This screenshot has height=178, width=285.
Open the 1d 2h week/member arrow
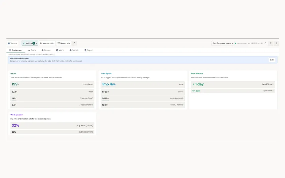click(x=108, y=105)
